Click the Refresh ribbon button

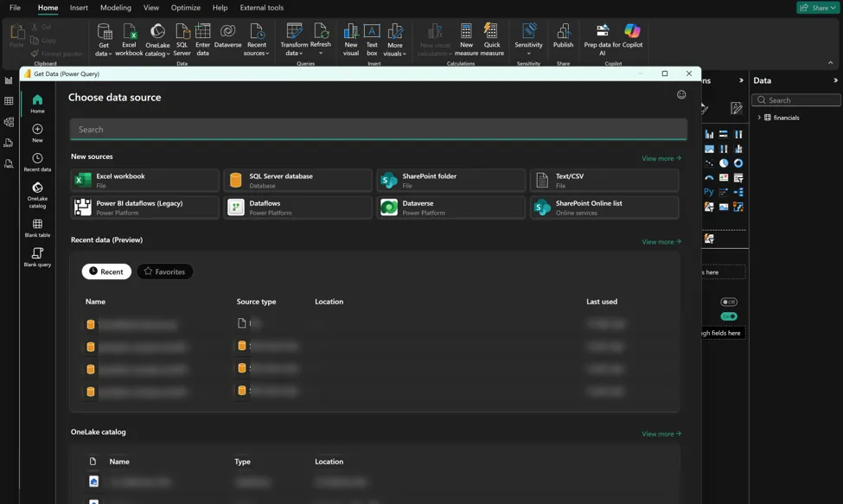(321, 40)
